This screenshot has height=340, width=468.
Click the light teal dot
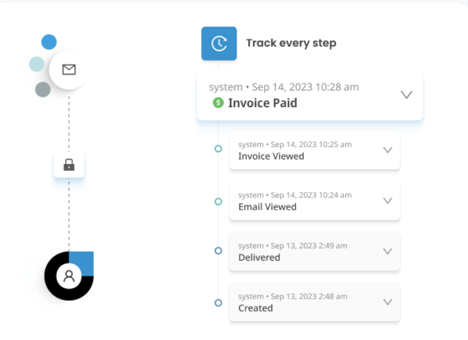[x=37, y=64]
